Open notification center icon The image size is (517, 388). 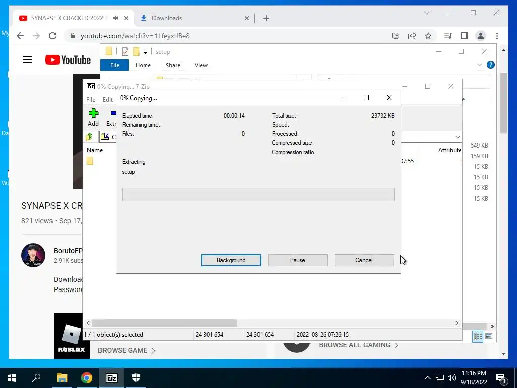[x=501, y=378]
